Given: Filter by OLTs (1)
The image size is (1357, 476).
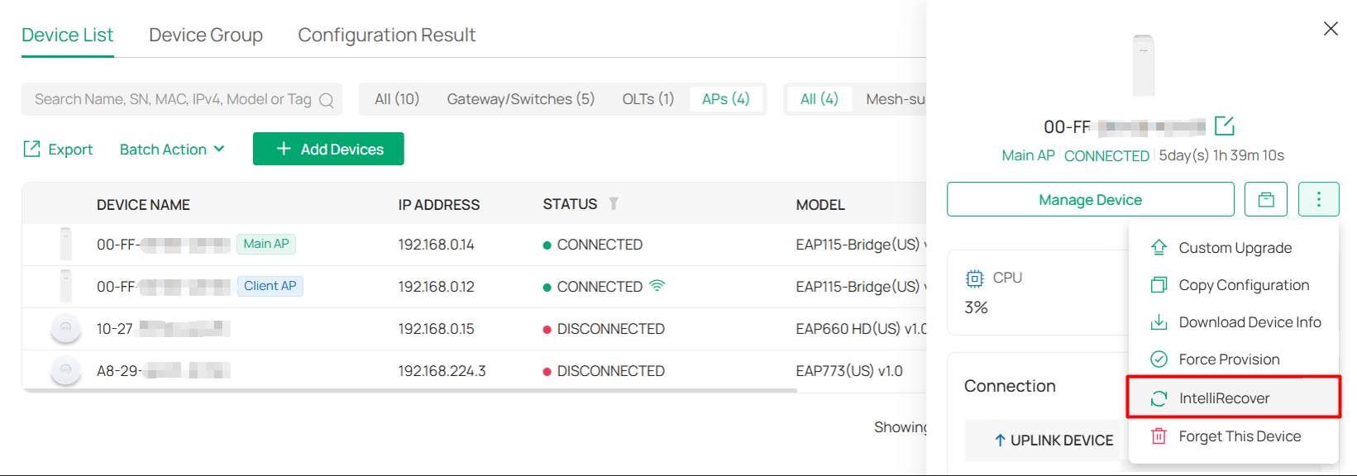Looking at the screenshot, I should coord(648,99).
